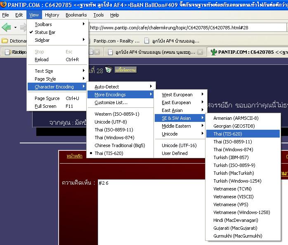The image size is (288, 245).
Task: Select Unicode (UTF-8) encoding
Action: 120,122
